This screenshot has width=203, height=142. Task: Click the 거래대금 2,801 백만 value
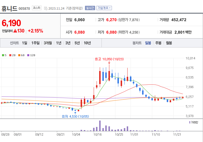tap(183, 32)
